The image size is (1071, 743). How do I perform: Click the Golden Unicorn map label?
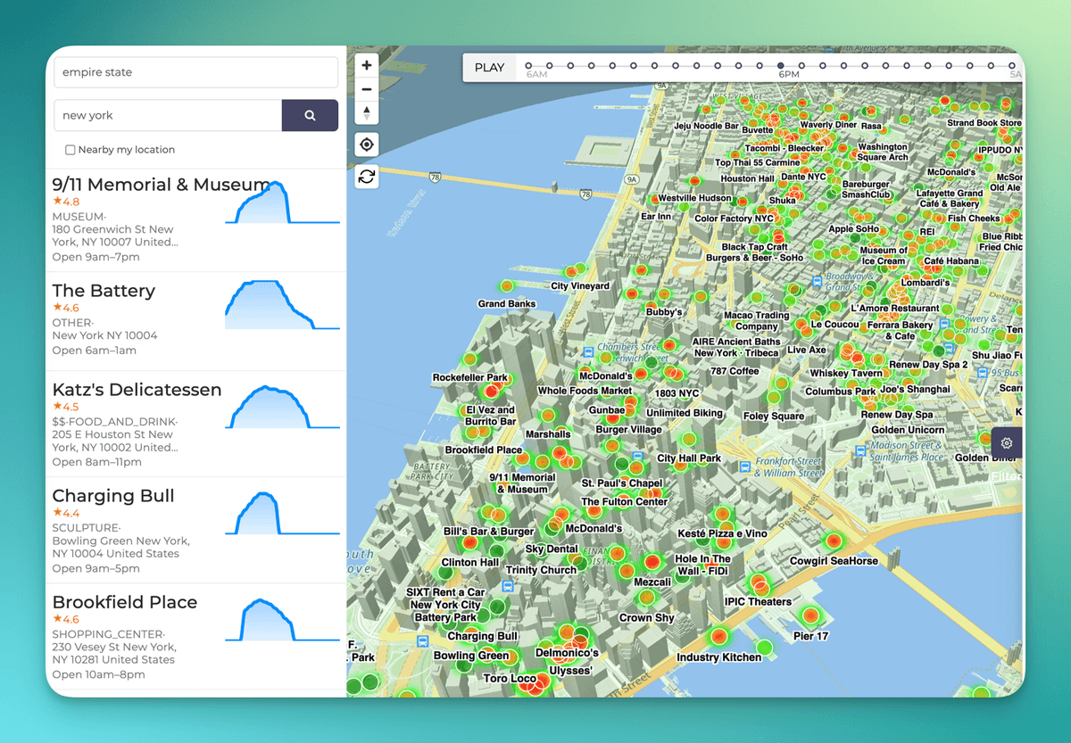(908, 430)
